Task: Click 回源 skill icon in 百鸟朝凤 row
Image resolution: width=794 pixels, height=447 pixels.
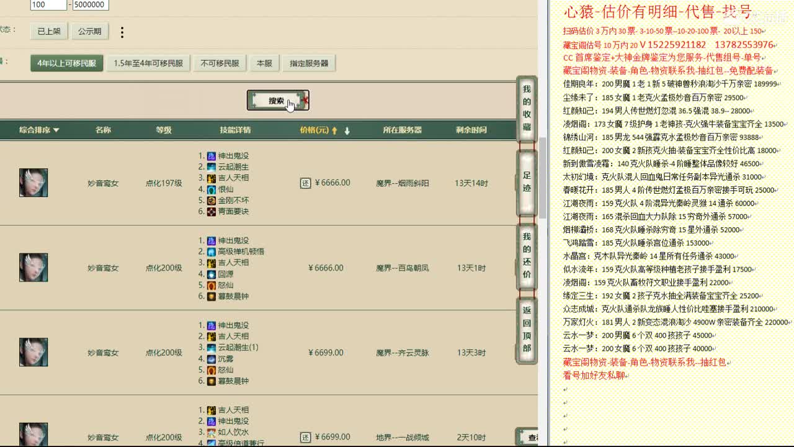Action: pyautogui.click(x=211, y=274)
